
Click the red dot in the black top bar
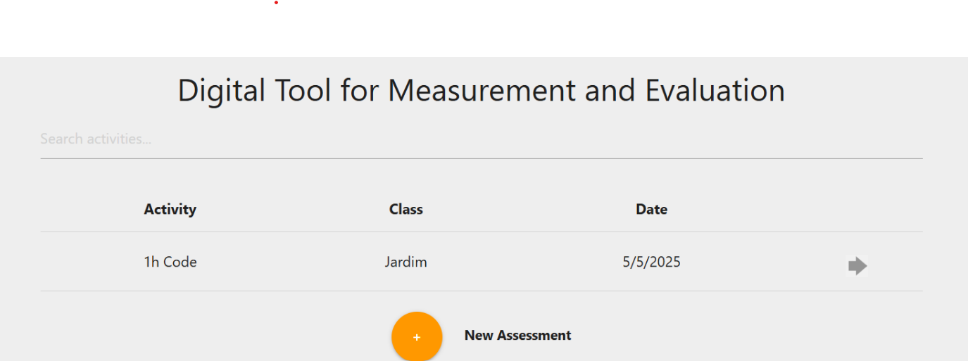coord(276,3)
